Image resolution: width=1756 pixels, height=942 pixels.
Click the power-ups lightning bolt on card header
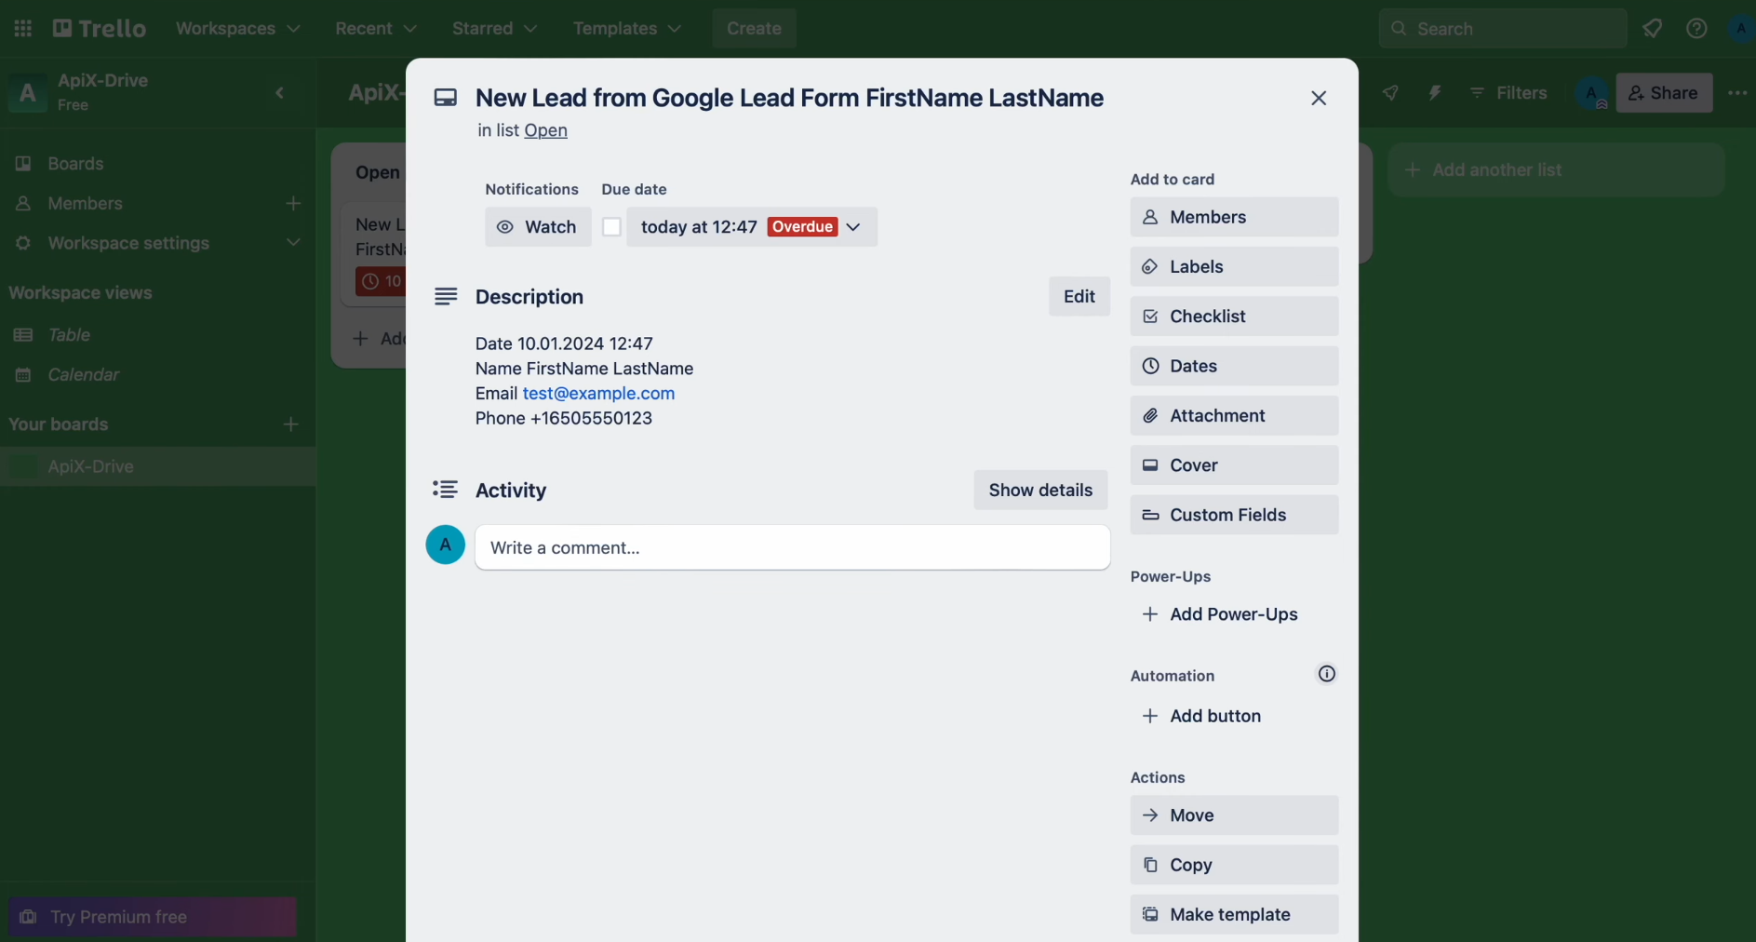tap(1434, 93)
